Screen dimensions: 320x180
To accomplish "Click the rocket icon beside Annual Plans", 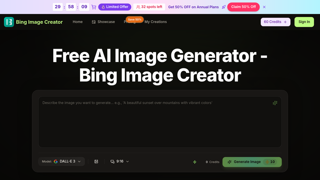I will 224,7.
